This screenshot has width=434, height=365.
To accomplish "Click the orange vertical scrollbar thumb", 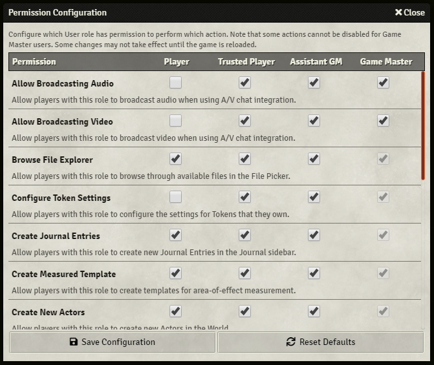I will pyautogui.click(x=422, y=126).
